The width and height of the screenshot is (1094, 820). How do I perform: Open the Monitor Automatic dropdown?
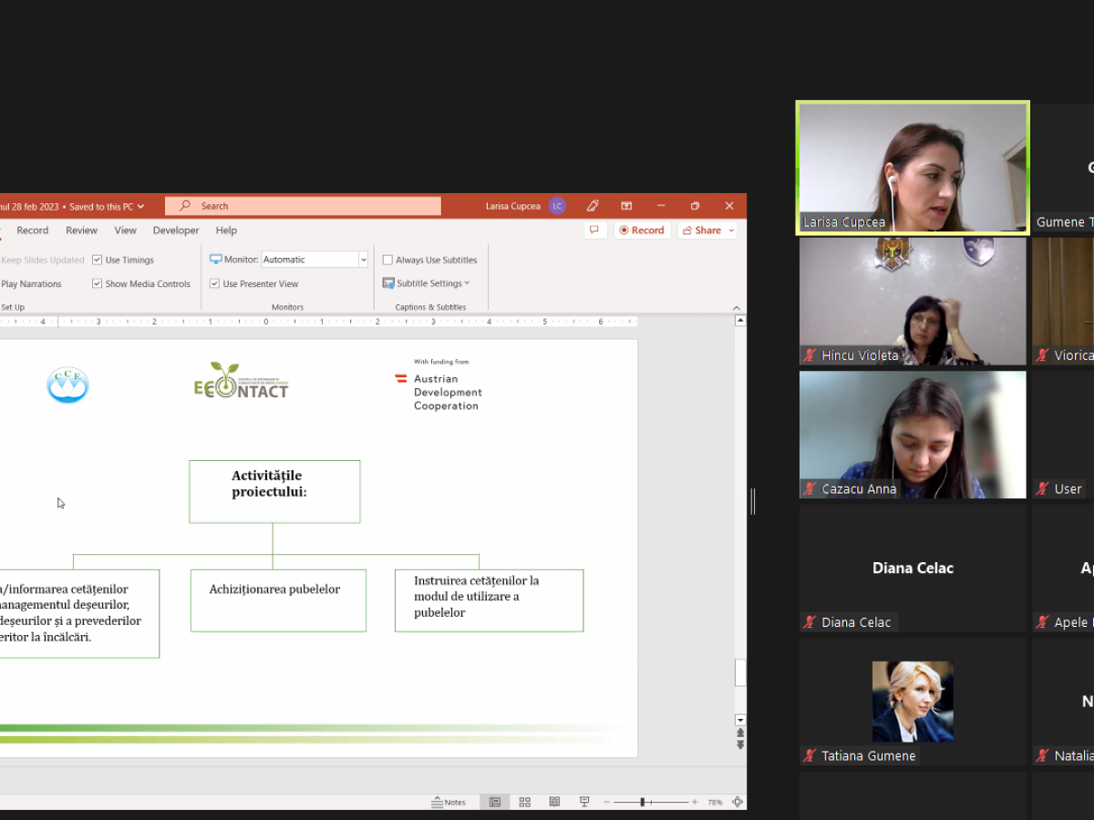(363, 260)
